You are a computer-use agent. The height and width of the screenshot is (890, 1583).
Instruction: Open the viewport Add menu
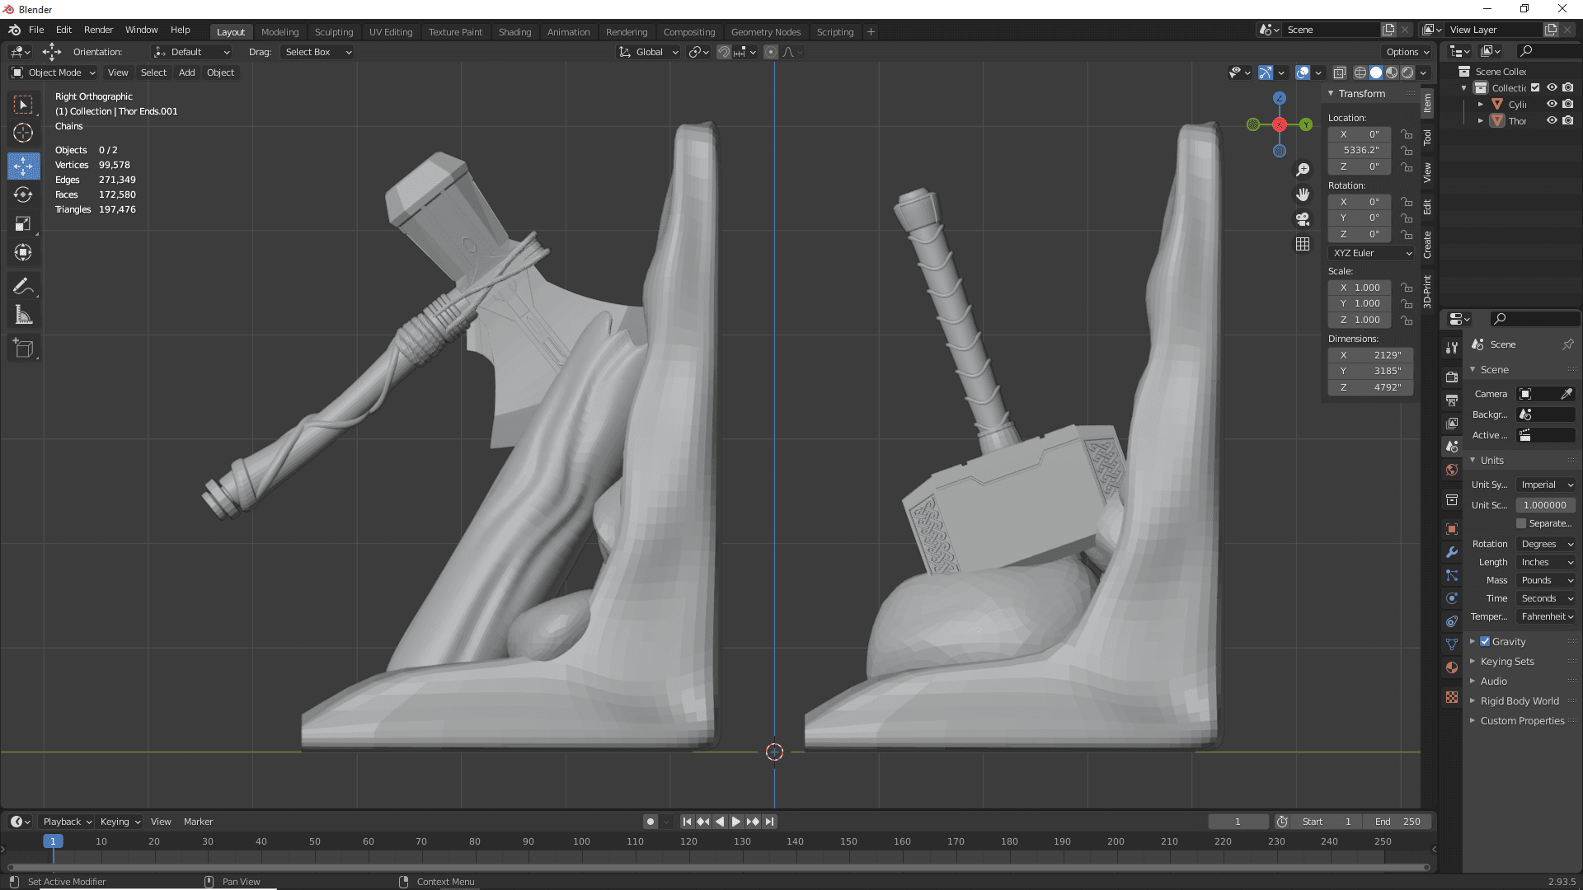[186, 73]
